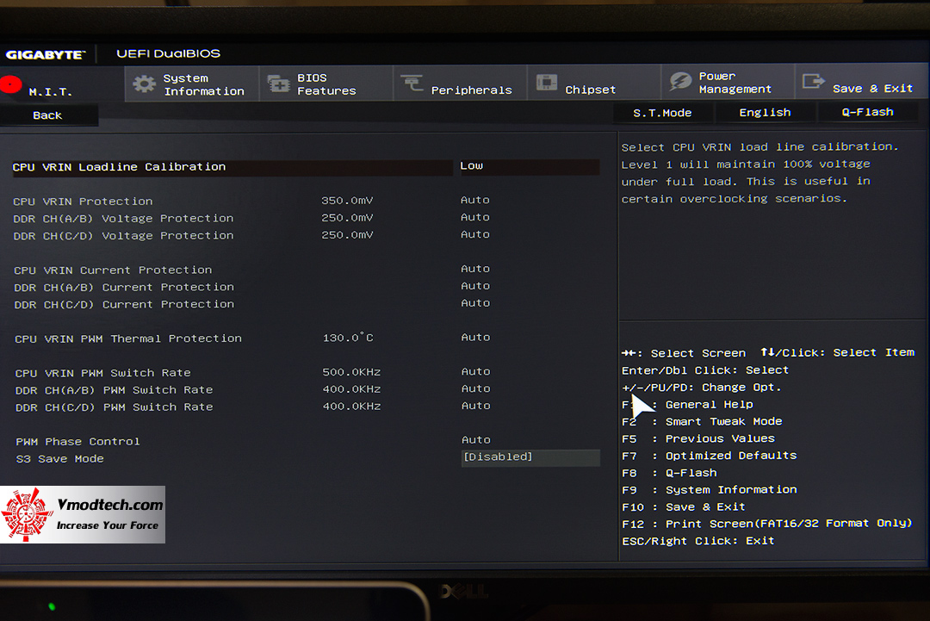This screenshot has width=930, height=621.
Task: Open CPU VRIN Current Protection Auto setting
Action: click(475, 269)
